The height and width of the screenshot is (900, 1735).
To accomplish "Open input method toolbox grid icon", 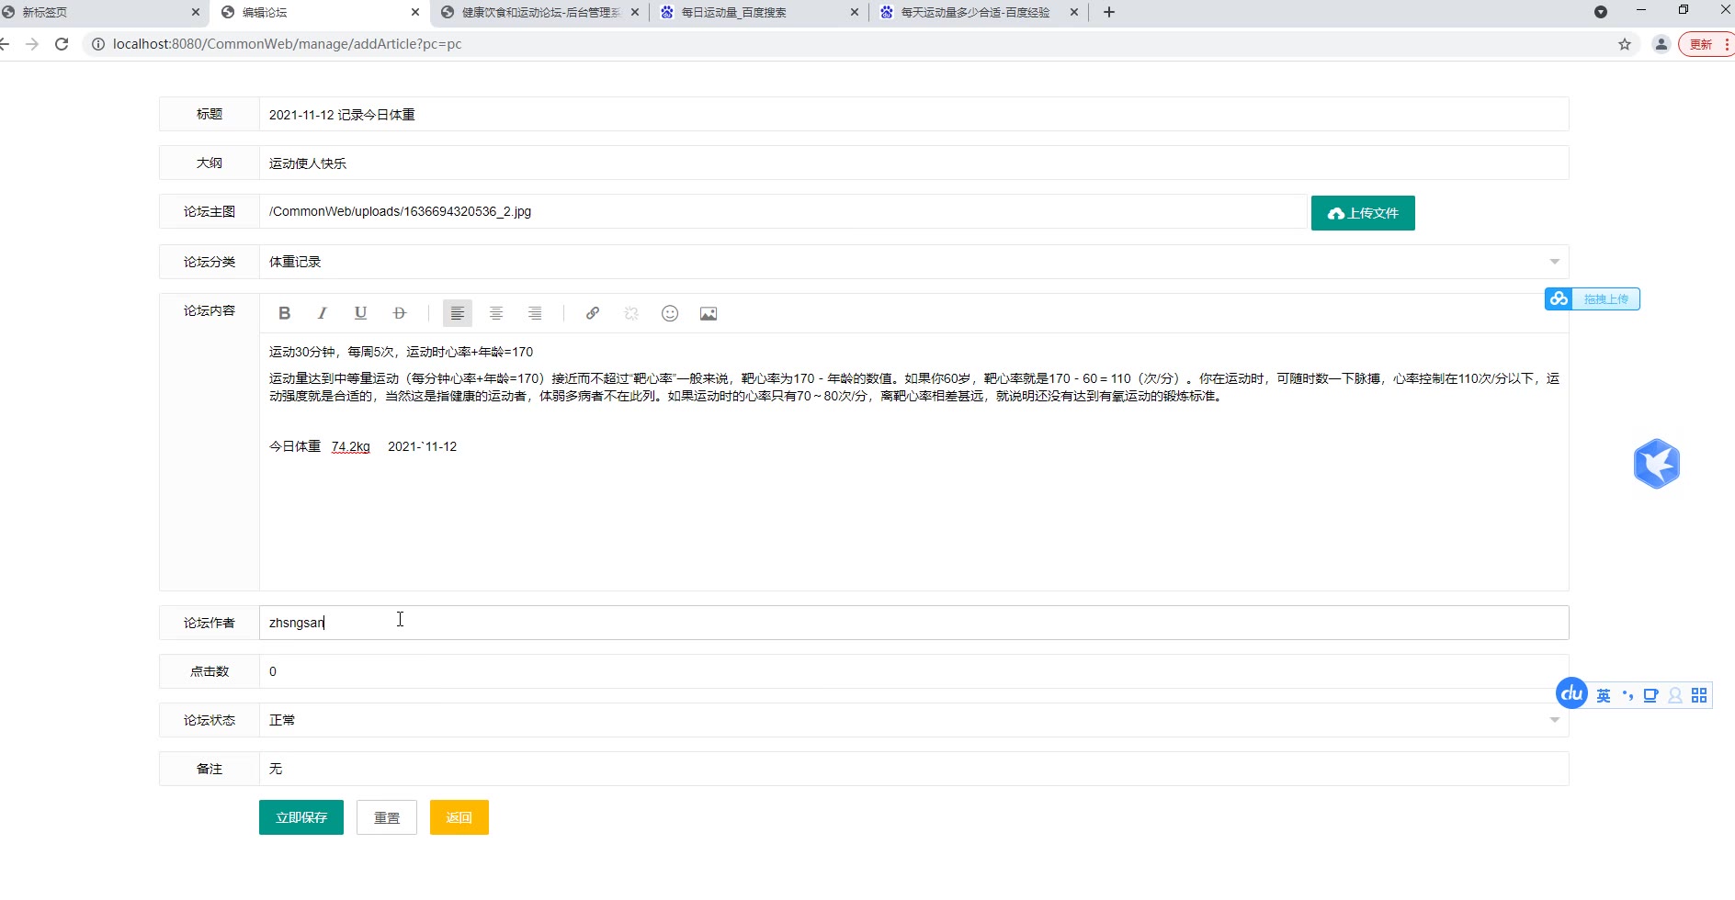I will click(1699, 696).
